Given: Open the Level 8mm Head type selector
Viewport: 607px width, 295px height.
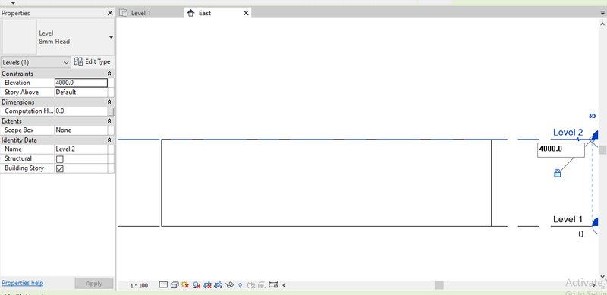Looking at the screenshot, I should coord(58,38).
